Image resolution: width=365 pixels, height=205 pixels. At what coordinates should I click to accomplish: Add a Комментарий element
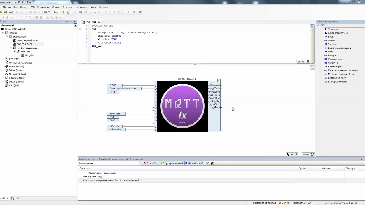335,67
